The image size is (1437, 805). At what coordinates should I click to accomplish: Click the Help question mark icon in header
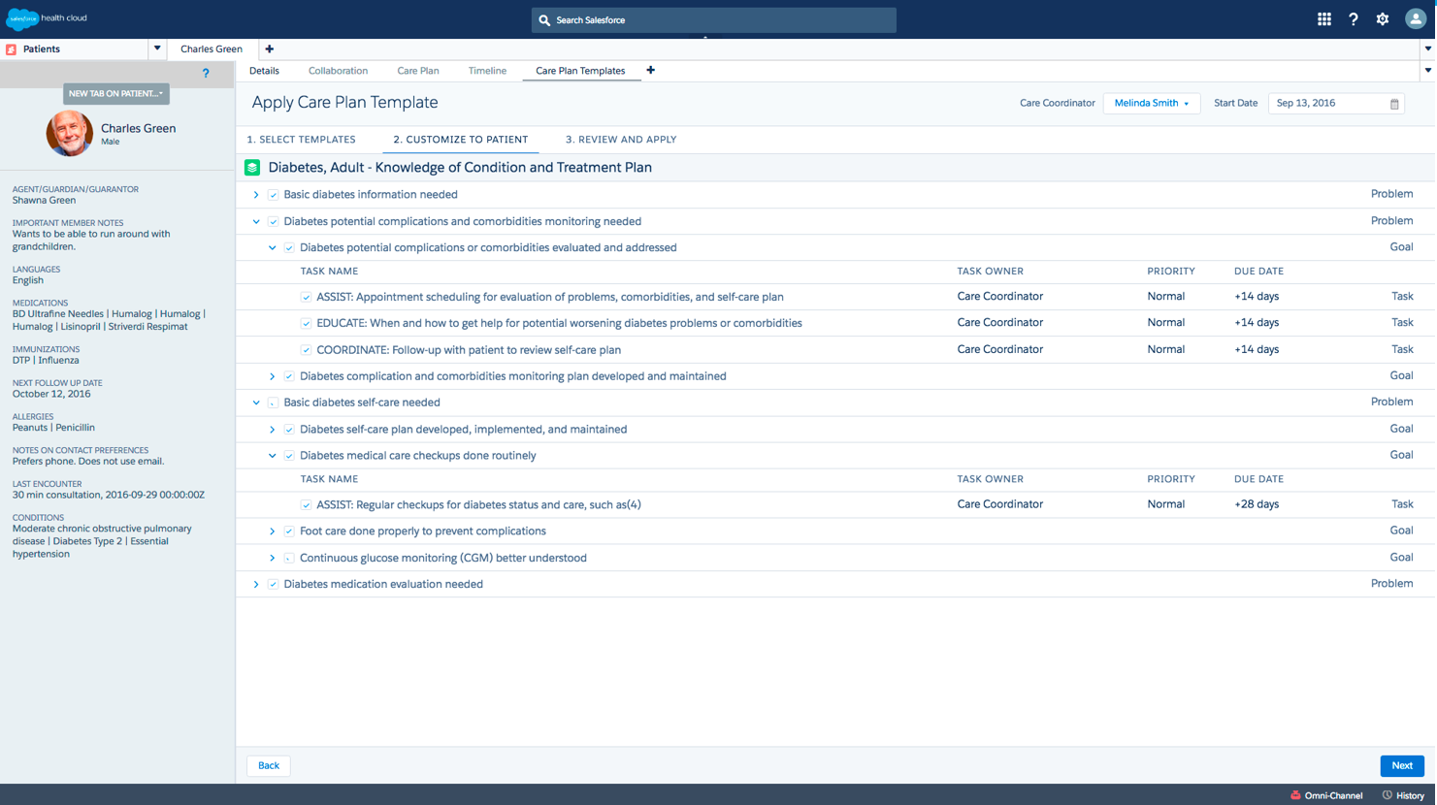[x=1353, y=19]
